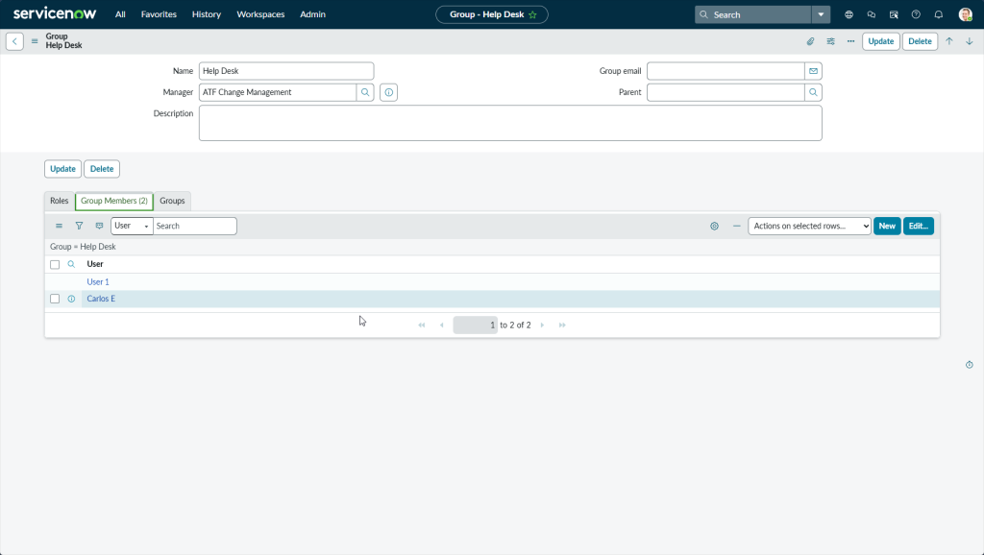Open the Parent field lookup icon
Image resolution: width=984 pixels, height=555 pixels.
click(813, 92)
